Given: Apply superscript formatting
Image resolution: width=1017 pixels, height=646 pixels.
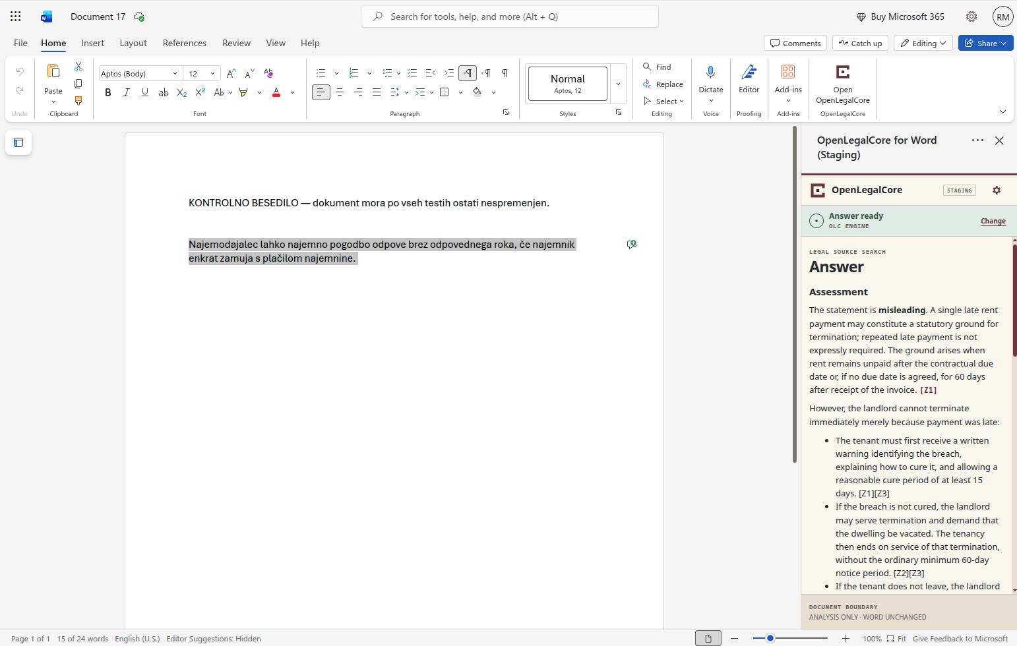Looking at the screenshot, I should [200, 92].
